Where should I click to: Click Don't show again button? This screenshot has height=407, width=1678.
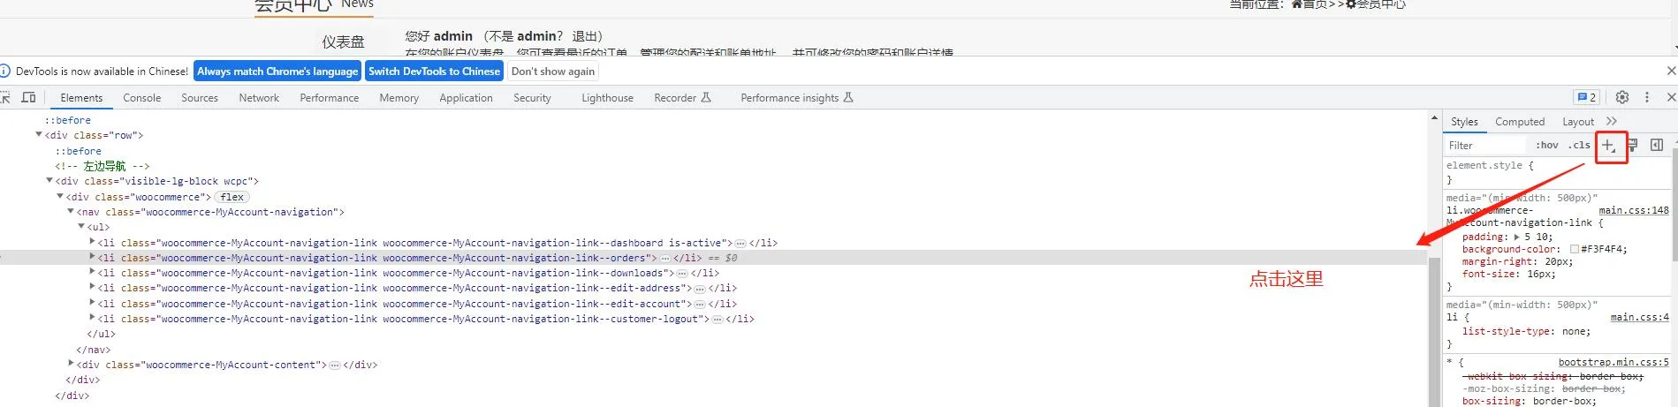553,72
